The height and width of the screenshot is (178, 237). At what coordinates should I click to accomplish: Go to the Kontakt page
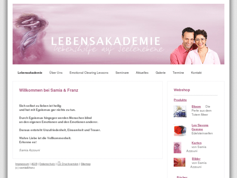click(x=196, y=73)
